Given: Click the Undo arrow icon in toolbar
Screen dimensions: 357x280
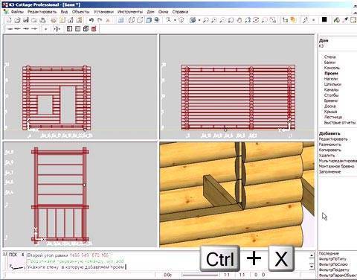Looking at the screenshot, I should tap(91, 20).
